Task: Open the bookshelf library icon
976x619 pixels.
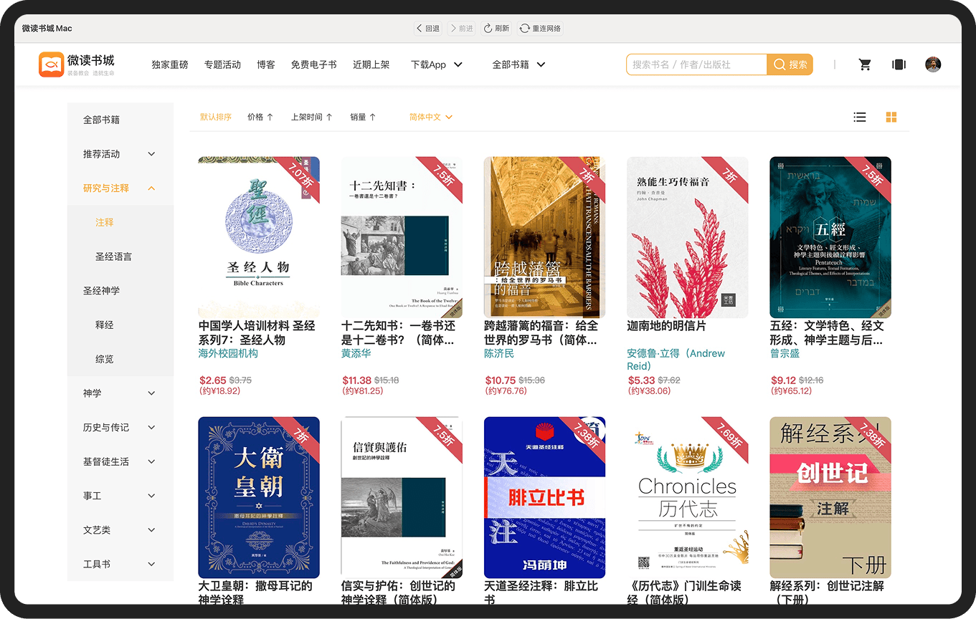Action: tap(899, 64)
